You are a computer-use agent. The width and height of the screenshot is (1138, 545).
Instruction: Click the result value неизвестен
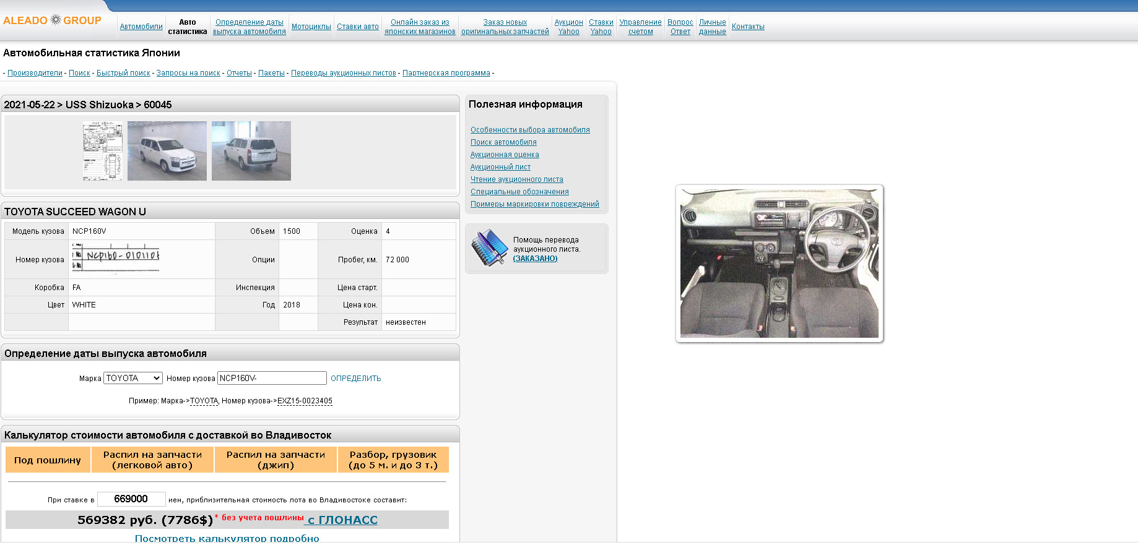(x=406, y=322)
